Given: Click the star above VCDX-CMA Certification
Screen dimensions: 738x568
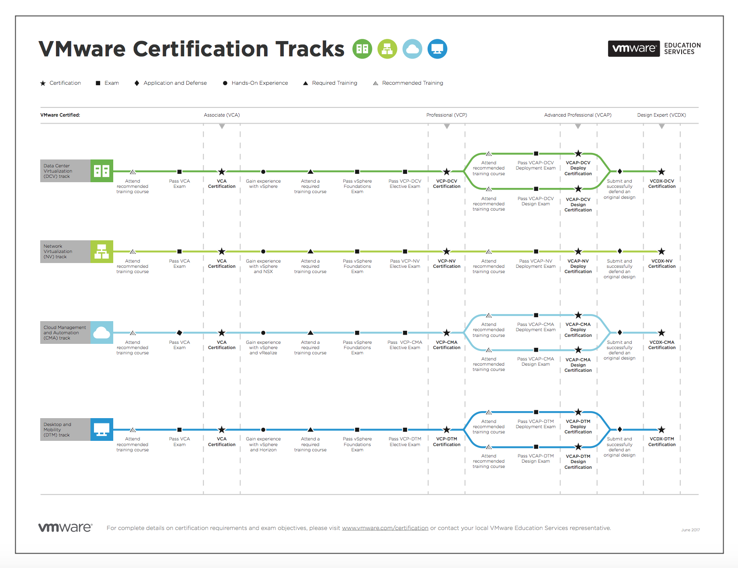Looking at the screenshot, I should 661,333.
